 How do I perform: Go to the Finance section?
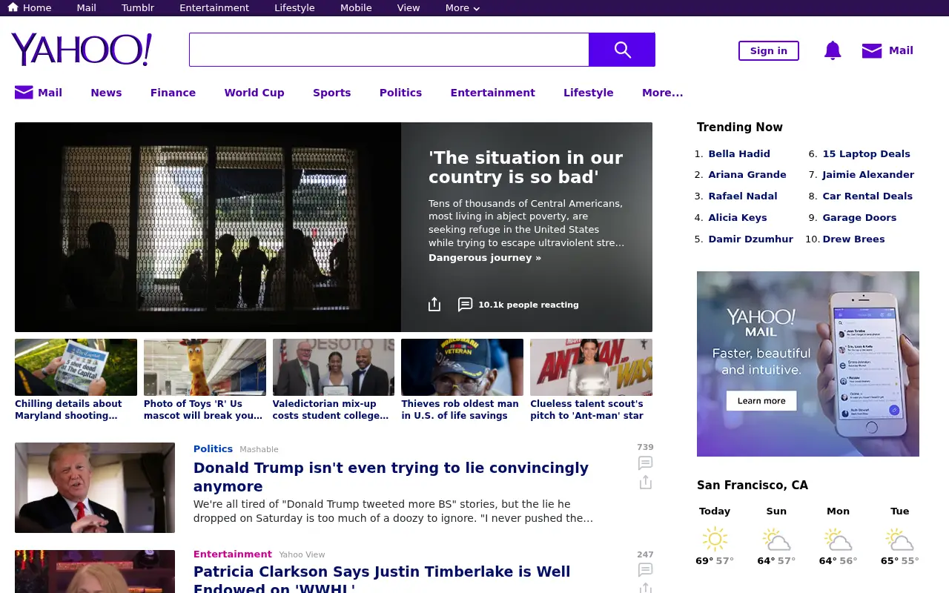click(x=173, y=93)
